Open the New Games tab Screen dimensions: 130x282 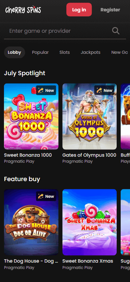119,52
